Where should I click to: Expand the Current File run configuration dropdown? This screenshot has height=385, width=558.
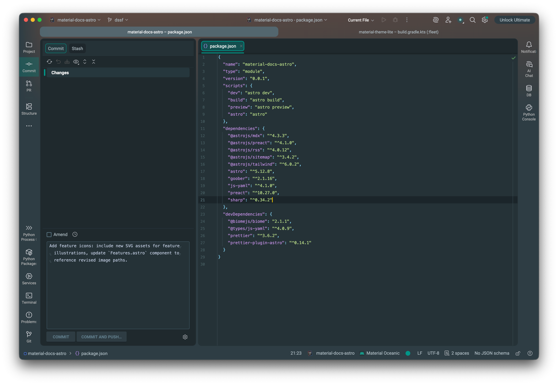click(361, 20)
